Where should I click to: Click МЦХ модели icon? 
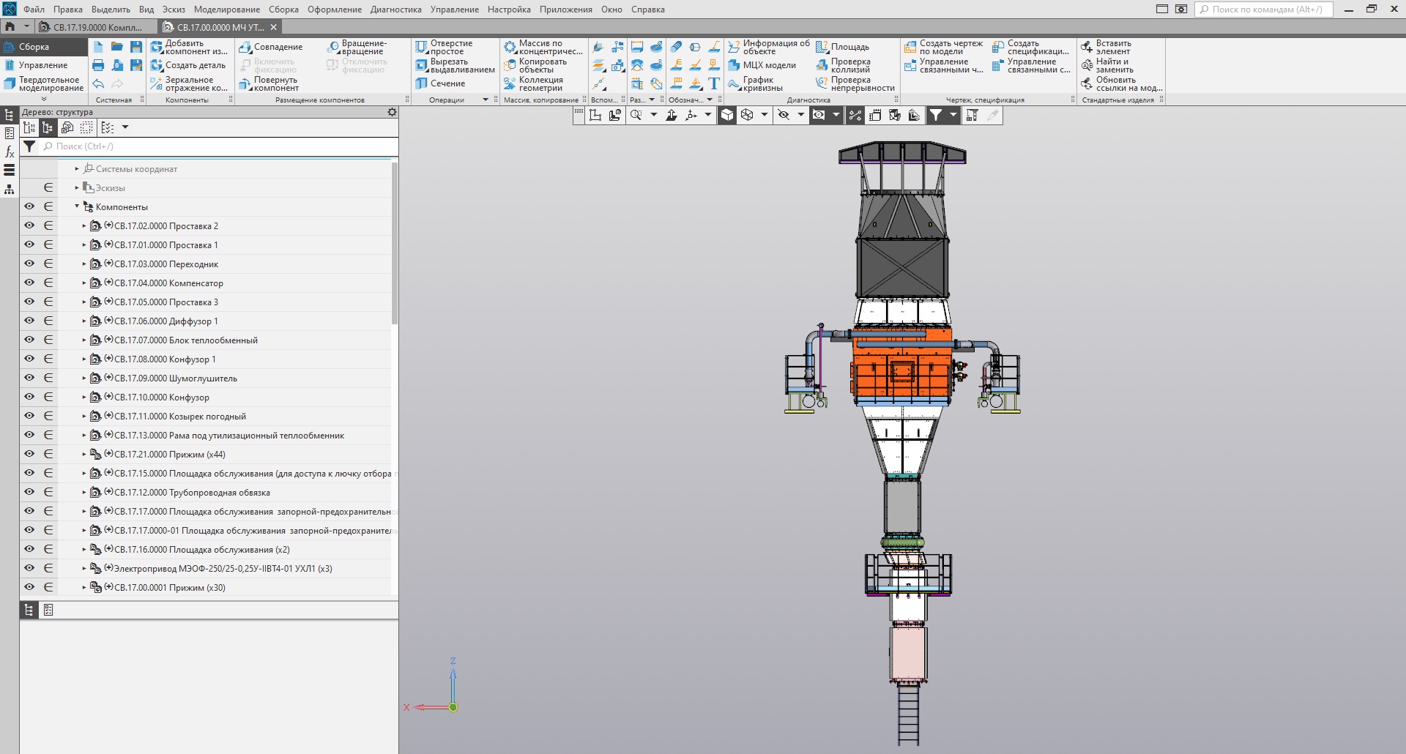pos(762,65)
